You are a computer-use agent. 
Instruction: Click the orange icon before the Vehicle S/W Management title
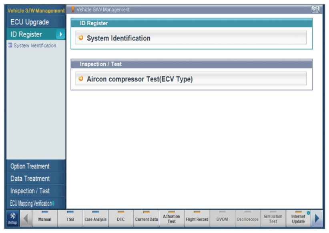tap(73, 10)
